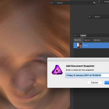Close the Layers panel
109x109 pixels.
click(x=75, y=35)
